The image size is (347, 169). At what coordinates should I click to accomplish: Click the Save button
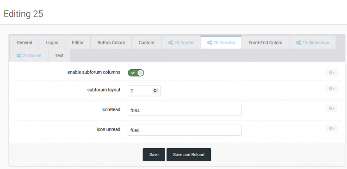(x=154, y=155)
